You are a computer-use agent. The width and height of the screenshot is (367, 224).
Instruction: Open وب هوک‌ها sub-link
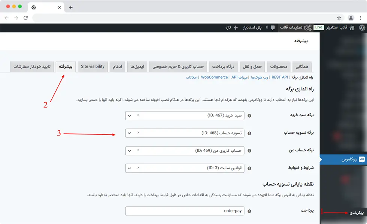point(260,77)
